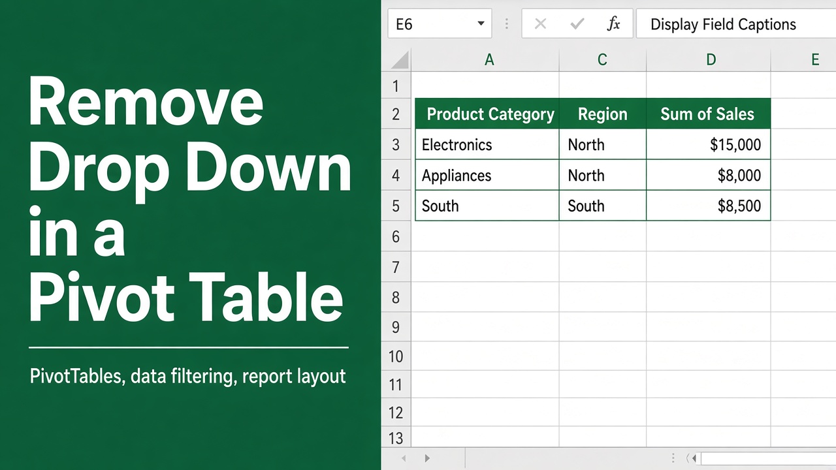Image resolution: width=836 pixels, height=470 pixels.
Task: Select row 6 header
Action: (x=396, y=236)
